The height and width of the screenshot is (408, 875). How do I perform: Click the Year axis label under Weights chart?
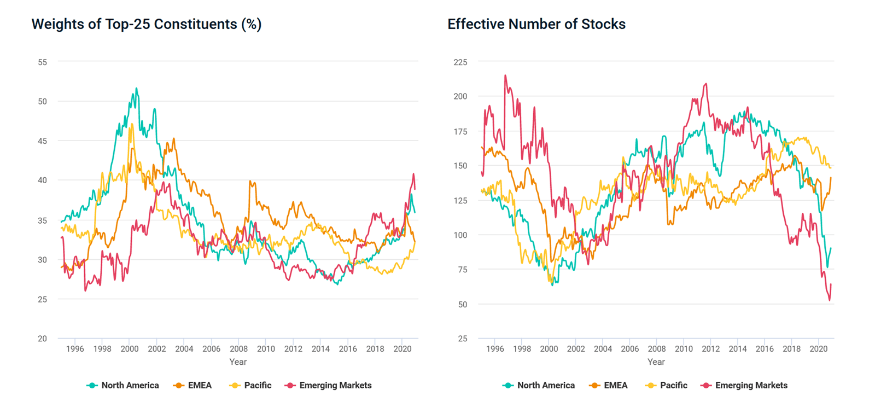pyautogui.click(x=238, y=362)
